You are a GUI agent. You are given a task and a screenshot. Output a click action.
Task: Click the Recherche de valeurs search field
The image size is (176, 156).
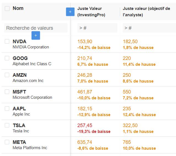click(36, 28)
